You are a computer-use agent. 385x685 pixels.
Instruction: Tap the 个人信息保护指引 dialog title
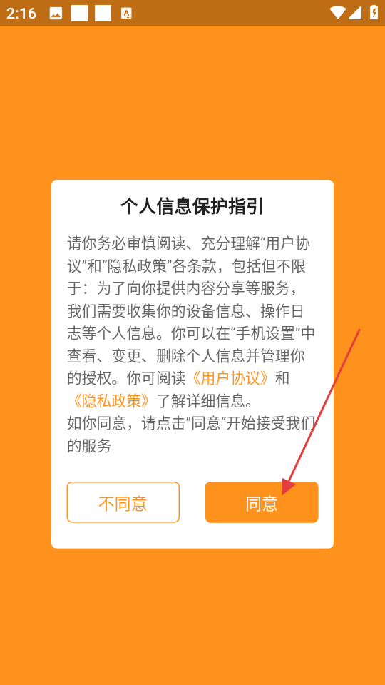[192, 207]
